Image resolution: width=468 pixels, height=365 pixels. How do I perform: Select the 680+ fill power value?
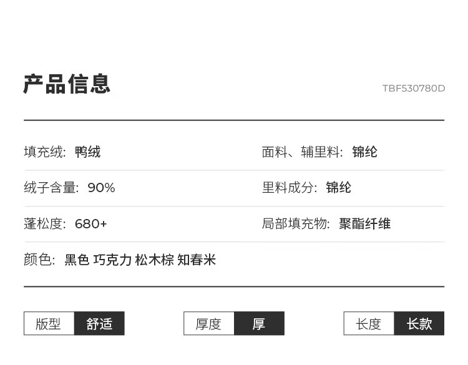pos(91,224)
